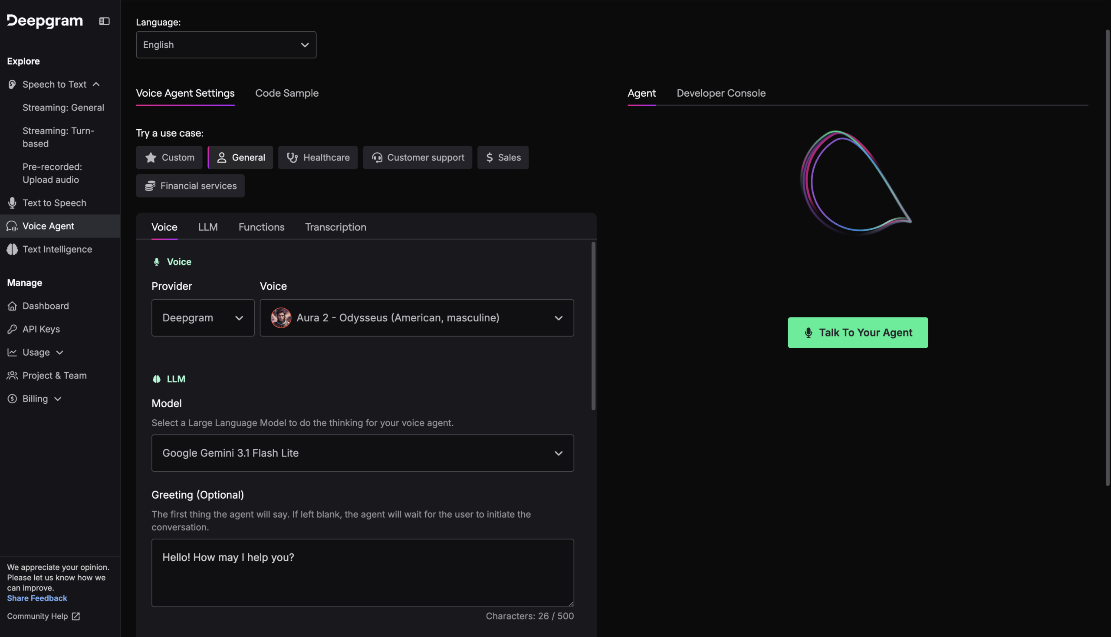Go to Streaming: General

(63, 108)
